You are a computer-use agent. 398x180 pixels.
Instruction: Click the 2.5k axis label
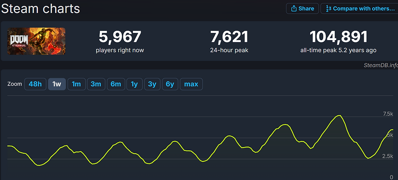[388, 156]
